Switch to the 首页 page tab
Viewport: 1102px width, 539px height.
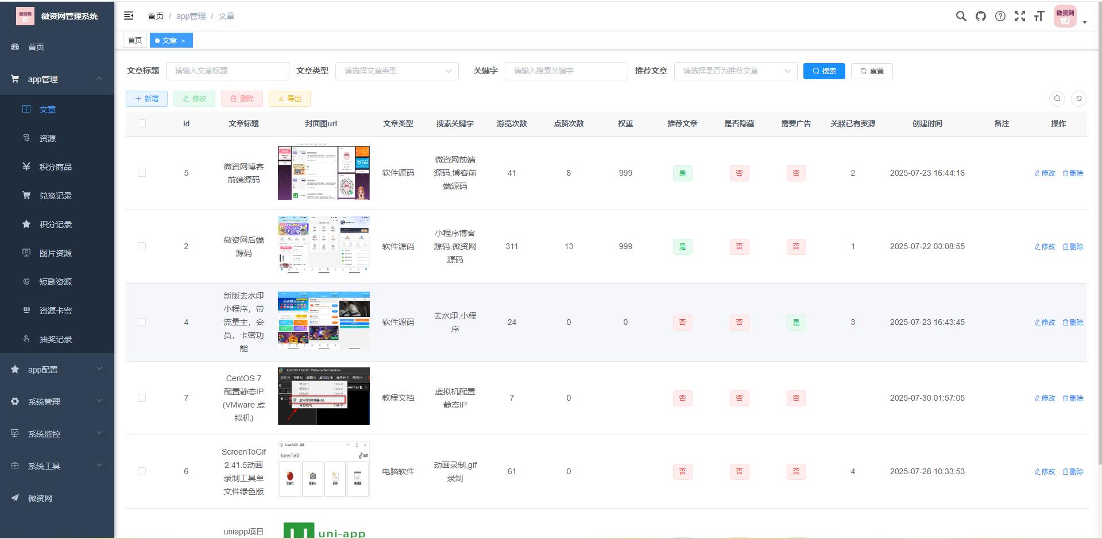[x=135, y=41]
